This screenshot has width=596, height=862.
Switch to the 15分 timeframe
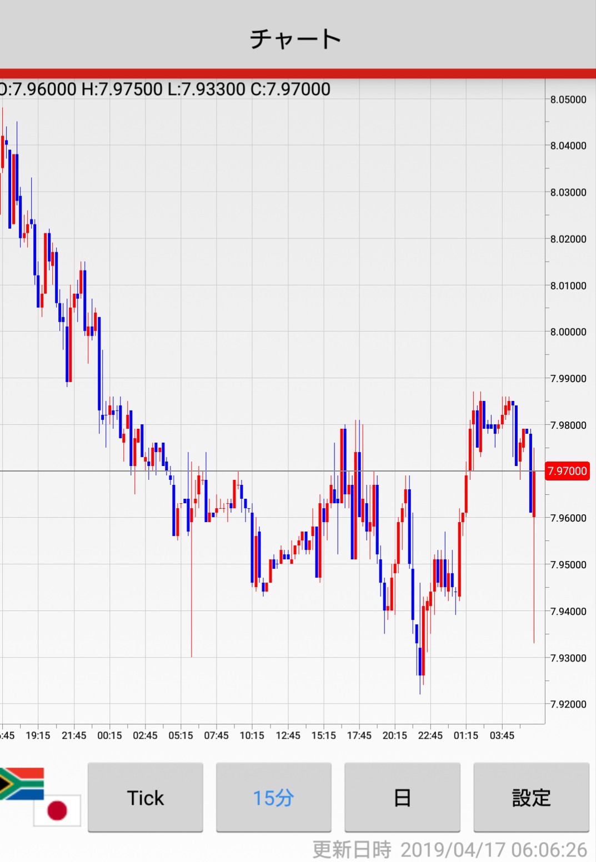pos(273,798)
